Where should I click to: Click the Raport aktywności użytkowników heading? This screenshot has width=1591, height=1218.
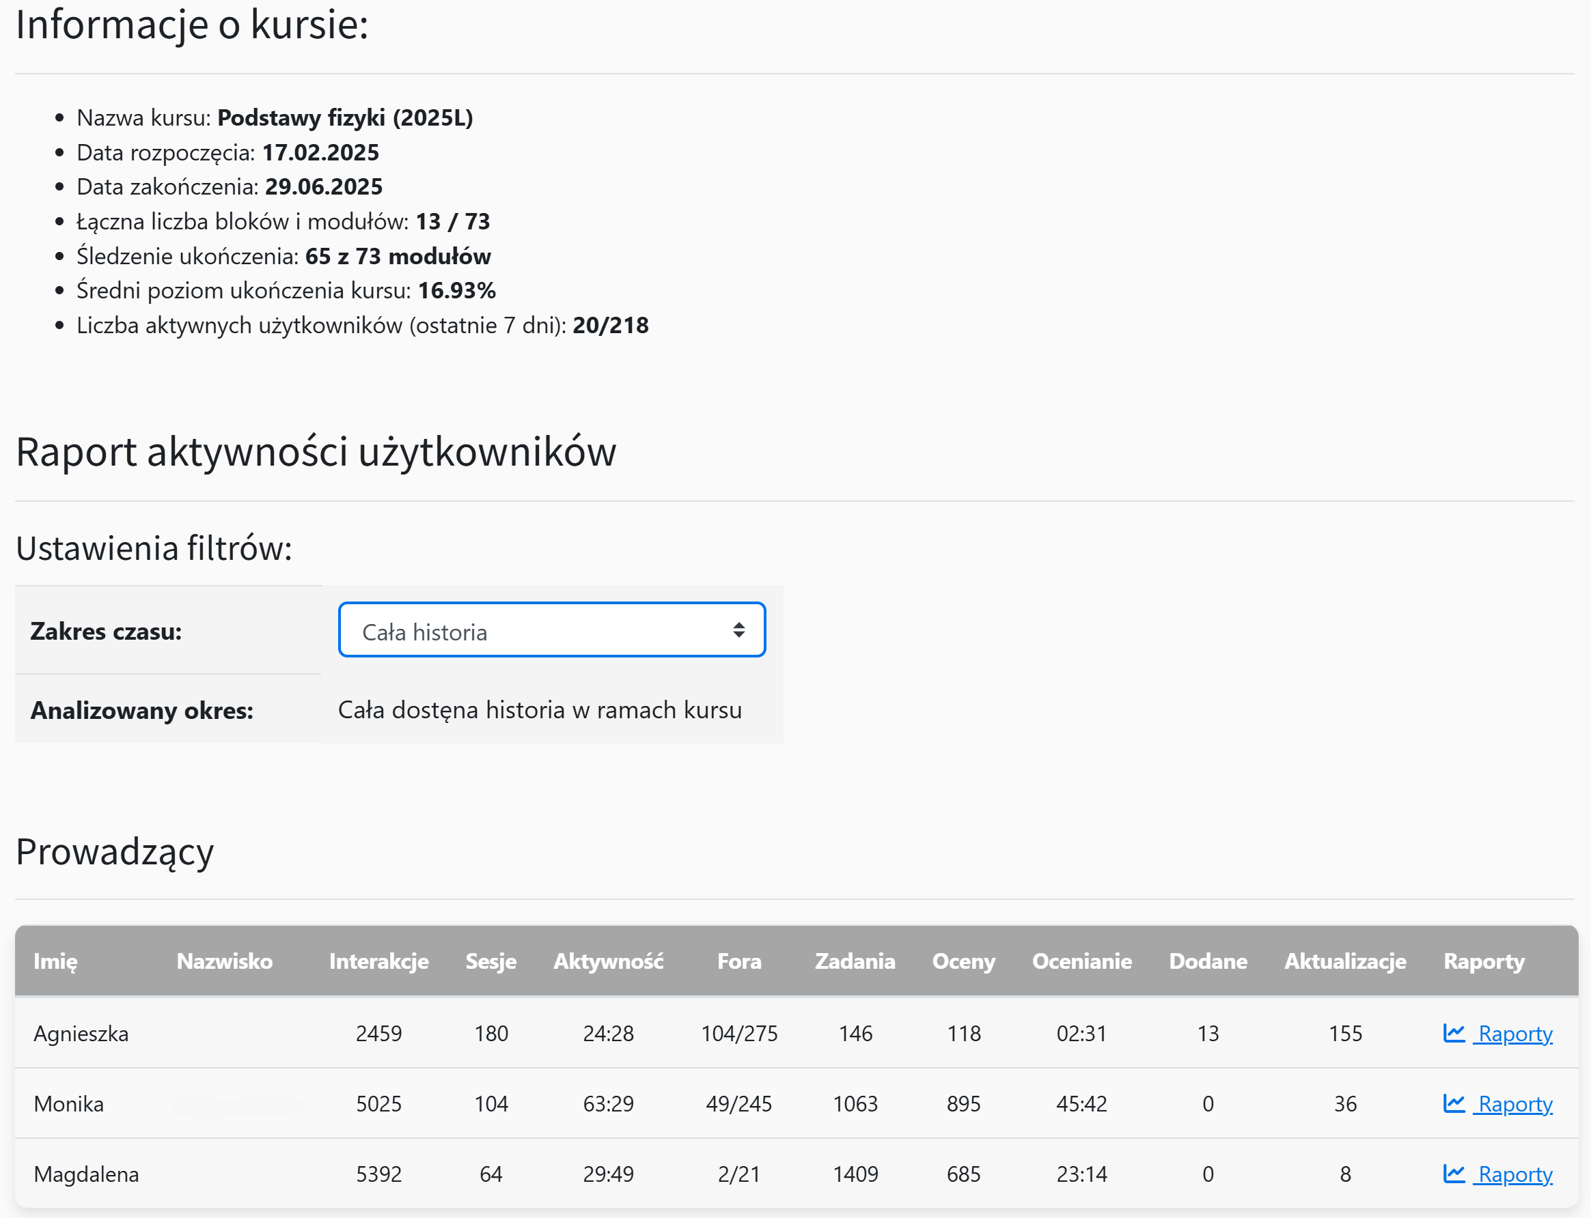pos(316,452)
